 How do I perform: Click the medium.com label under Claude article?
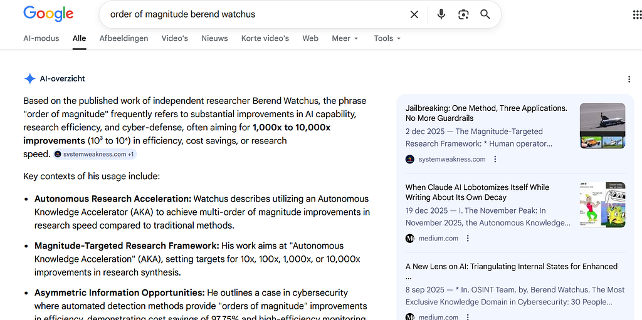pos(438,238)
